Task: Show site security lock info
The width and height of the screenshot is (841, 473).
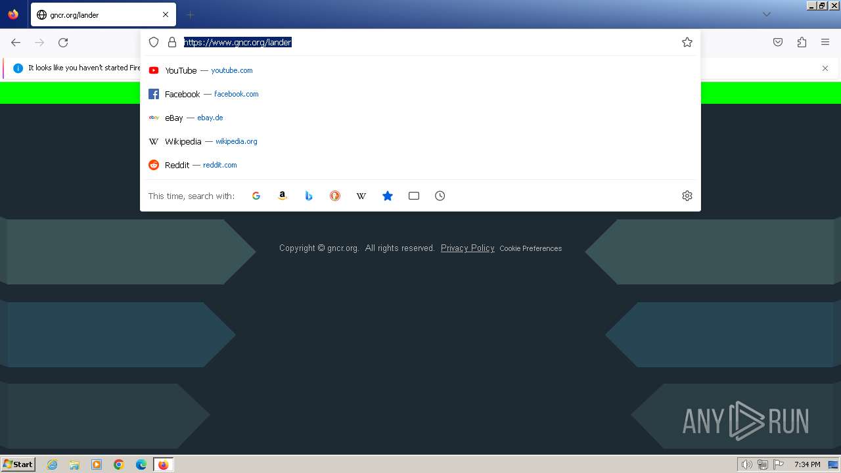Action: click(x=172, y=42)
